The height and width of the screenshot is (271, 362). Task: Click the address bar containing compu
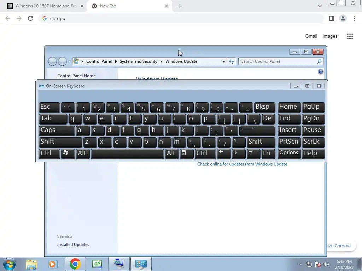tap(181, 18)
